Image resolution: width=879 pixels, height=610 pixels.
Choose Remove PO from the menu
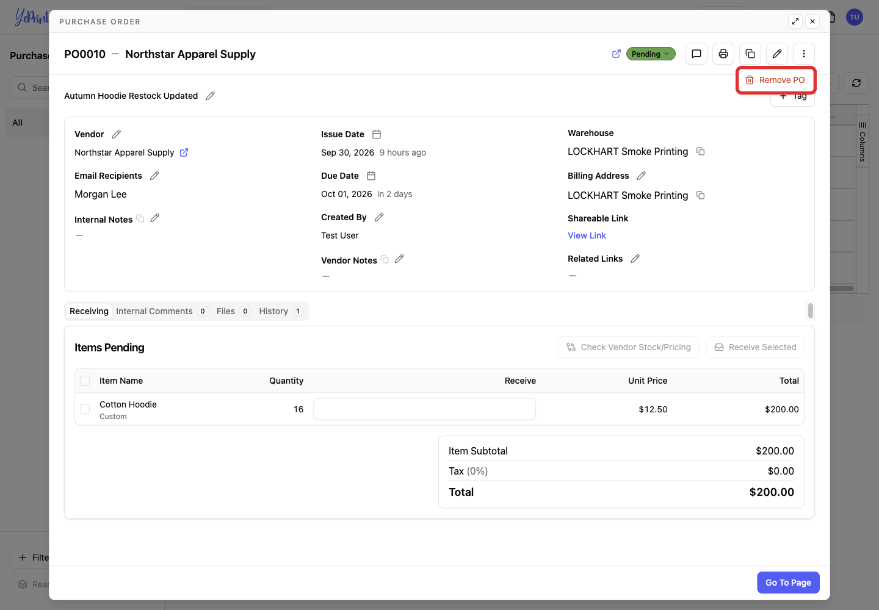click(x=776, y=80)
